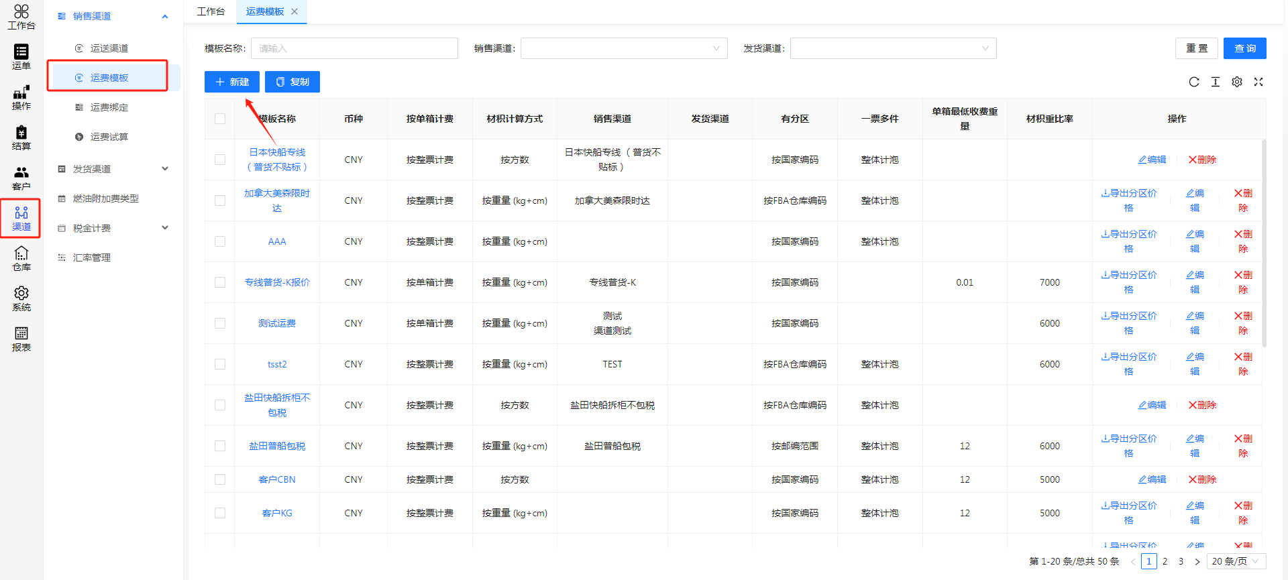
Task: Open the 系统 system settings sidebar icon
Action: [21, 298]
